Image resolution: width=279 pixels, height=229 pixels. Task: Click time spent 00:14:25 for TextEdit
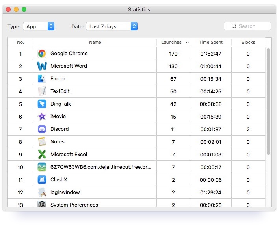click(211, 91)
